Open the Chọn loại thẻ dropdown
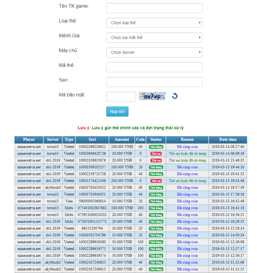Image resolution: width=257 pixels, height=273 pixels. coord(154,23)
